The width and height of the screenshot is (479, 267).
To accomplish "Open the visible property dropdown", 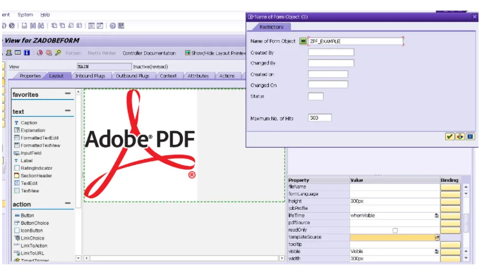I will click(437, 252).
